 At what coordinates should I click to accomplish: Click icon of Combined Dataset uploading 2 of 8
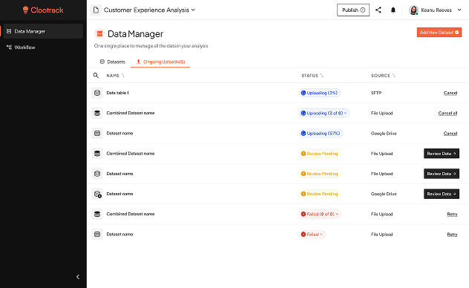(x=97, y=113)
